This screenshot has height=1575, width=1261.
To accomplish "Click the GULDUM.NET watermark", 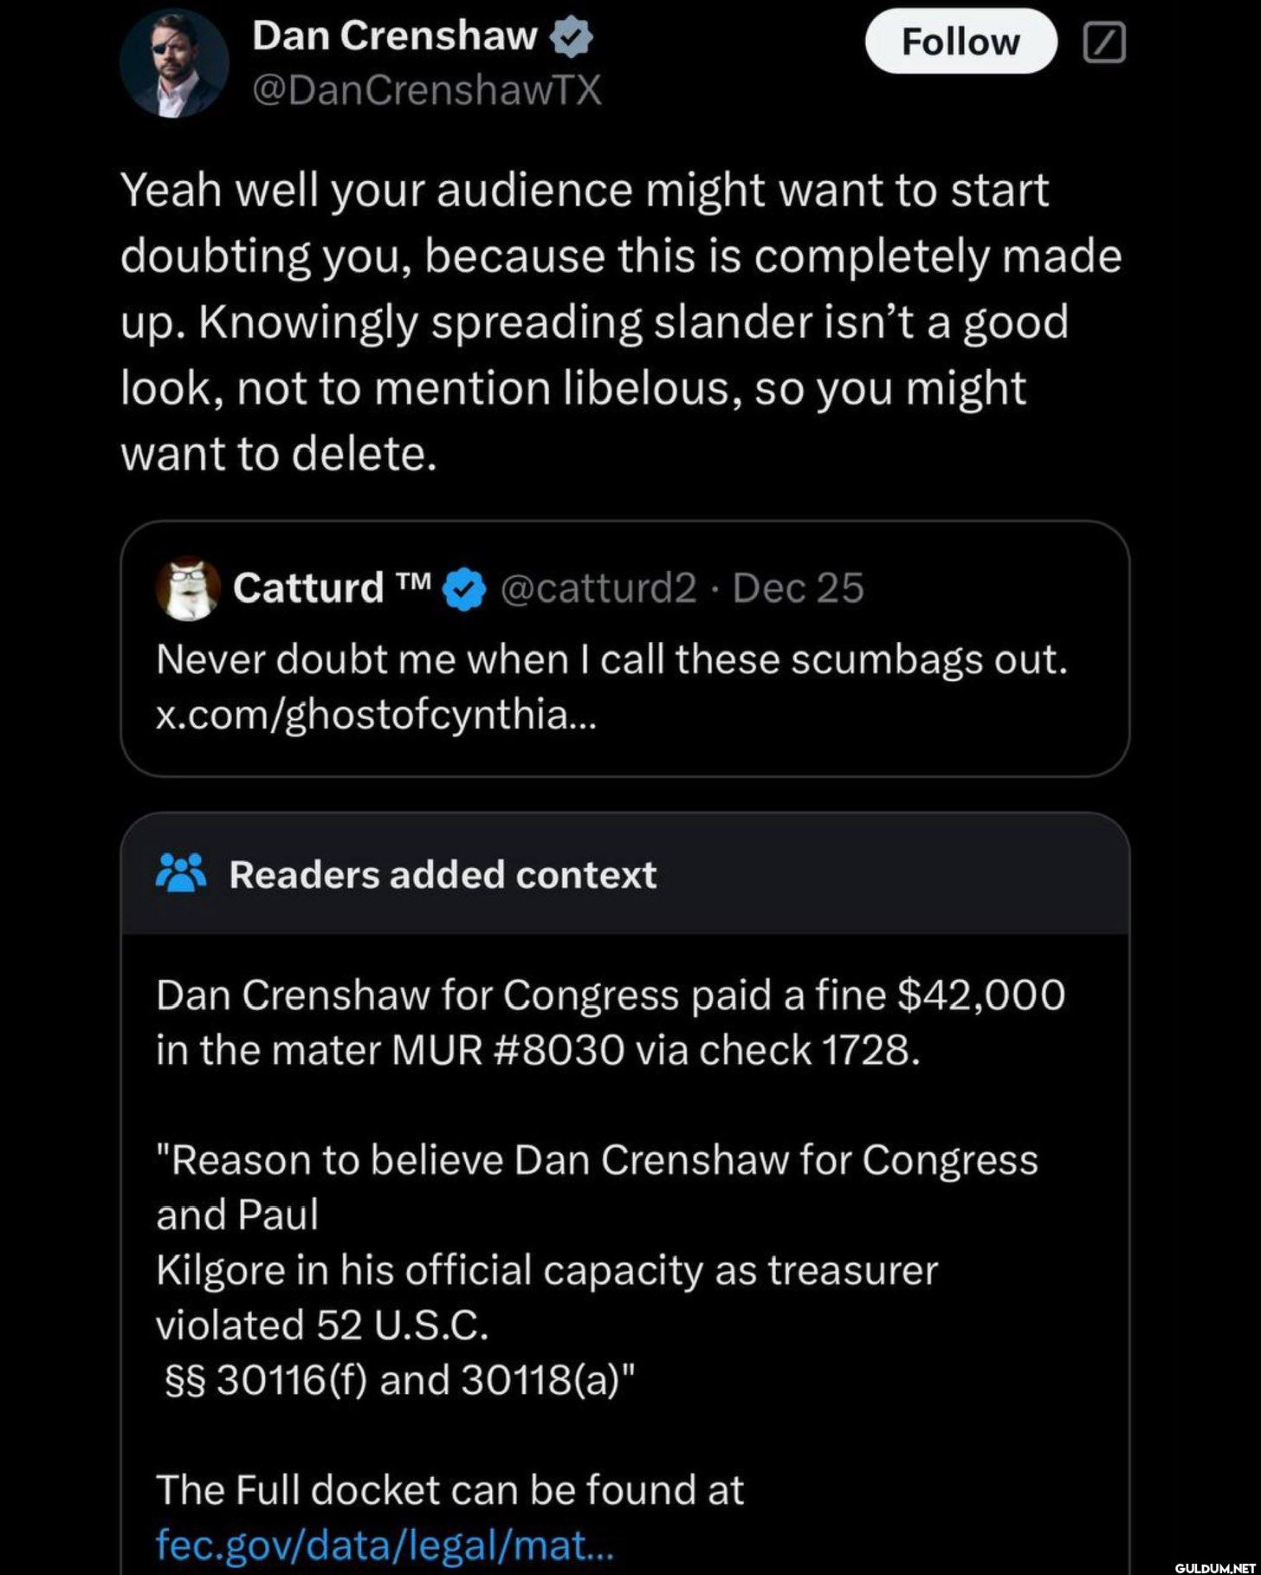I will point(1214,1567).
